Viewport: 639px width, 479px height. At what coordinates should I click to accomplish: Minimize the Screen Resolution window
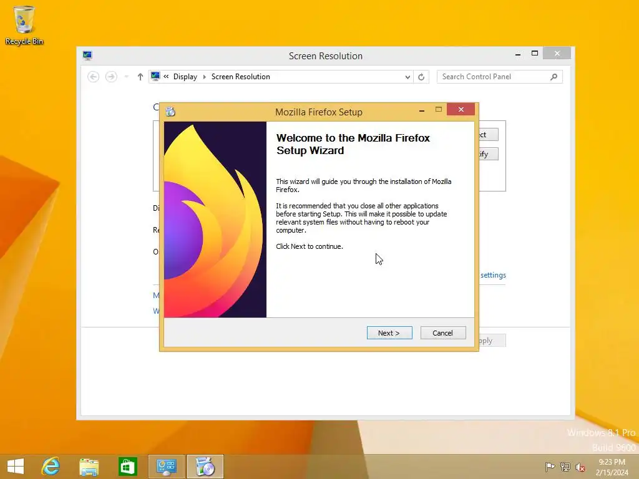(x=518, y=54)
